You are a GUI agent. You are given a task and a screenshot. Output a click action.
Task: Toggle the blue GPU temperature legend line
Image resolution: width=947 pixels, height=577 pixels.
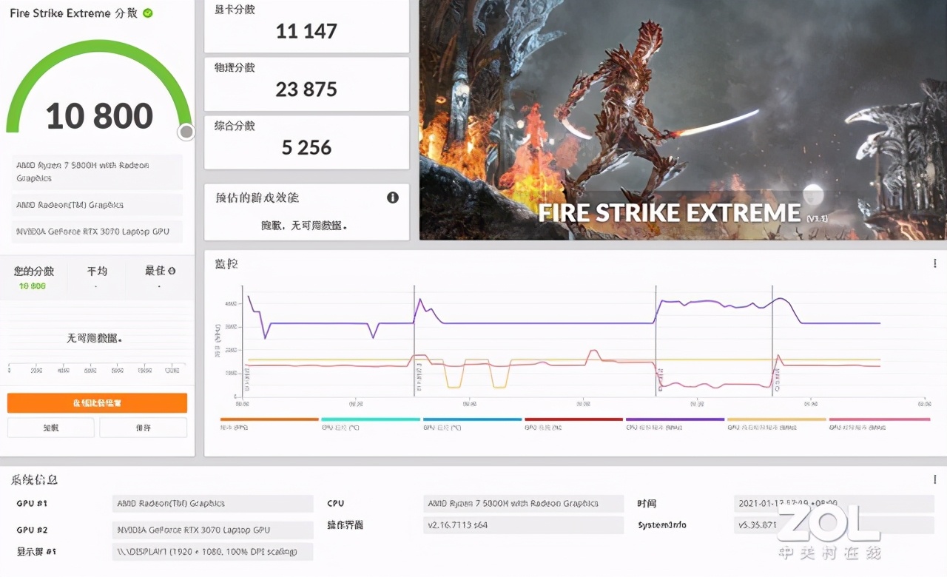coord(472,419)
